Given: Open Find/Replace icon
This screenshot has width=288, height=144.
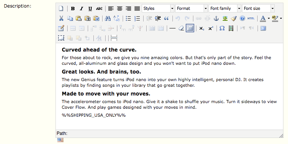Looking at the screenshot, I should tap(117, 18).
